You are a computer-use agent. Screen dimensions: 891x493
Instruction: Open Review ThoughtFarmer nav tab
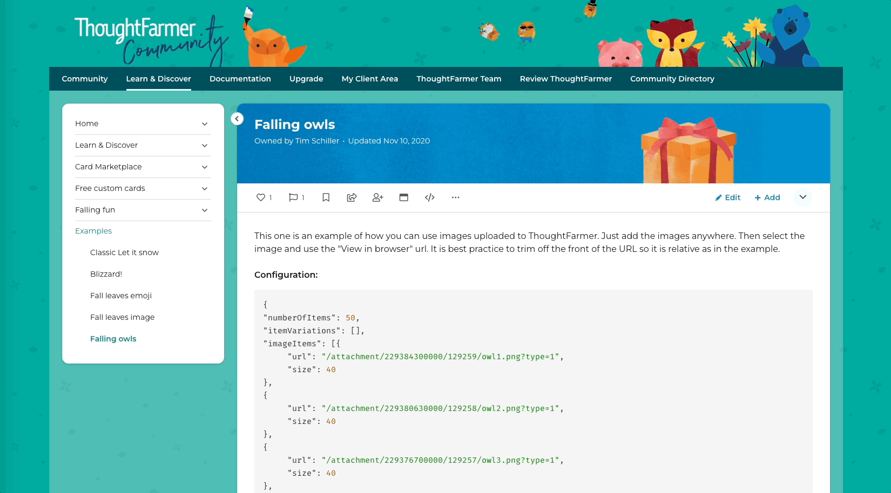click(x=566, y=79)
